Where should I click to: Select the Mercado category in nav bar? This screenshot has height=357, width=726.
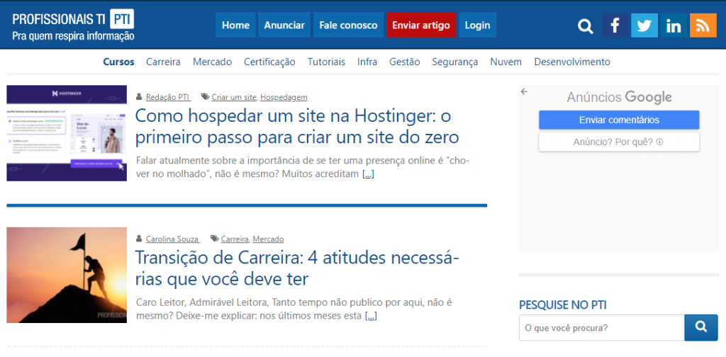213,62
